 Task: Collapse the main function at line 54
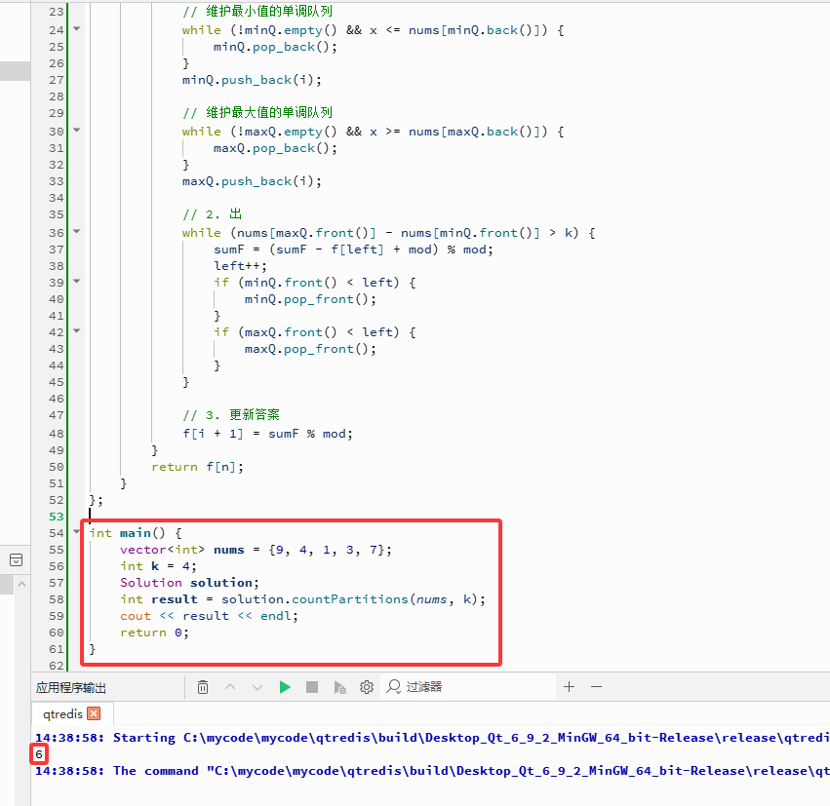coord(77,531)
